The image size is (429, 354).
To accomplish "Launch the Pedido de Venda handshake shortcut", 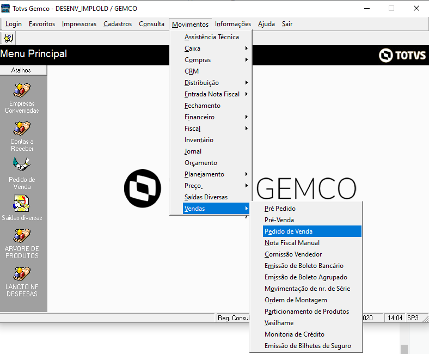I will pos(22,164).
